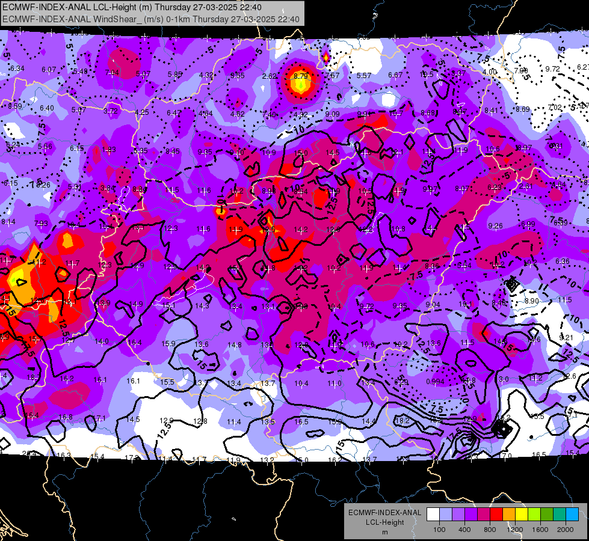Click the wind shear value "0.994"
The width and height of the screenshot is (589, 541).
435,382
